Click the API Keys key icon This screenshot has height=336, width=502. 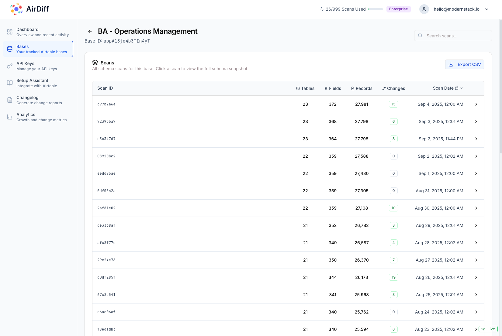pyautogui.click(x=10, y=66)
